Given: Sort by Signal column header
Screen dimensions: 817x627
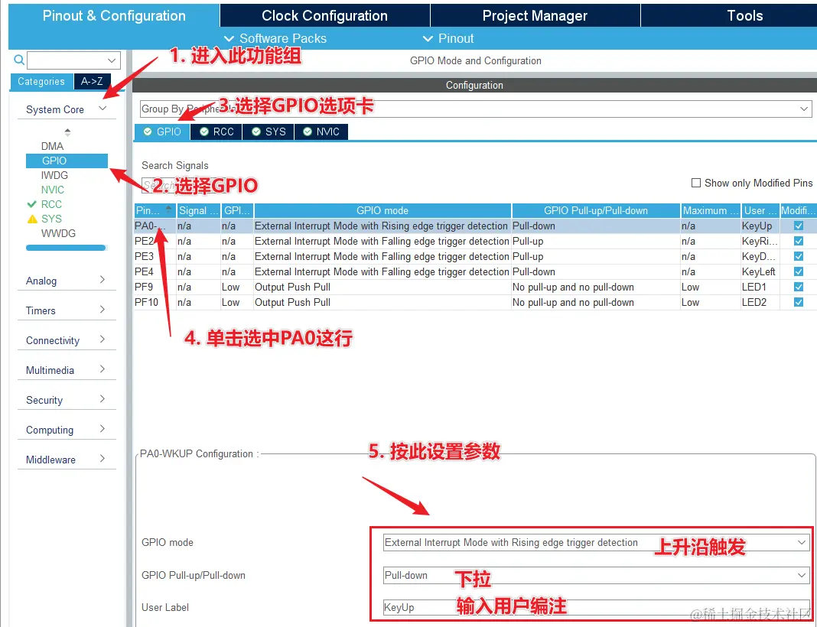Looking at the screenshot, I should click(199, 210).
